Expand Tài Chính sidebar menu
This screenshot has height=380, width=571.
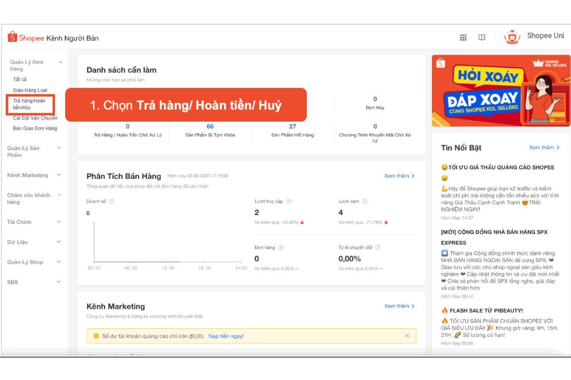[59, 222]
